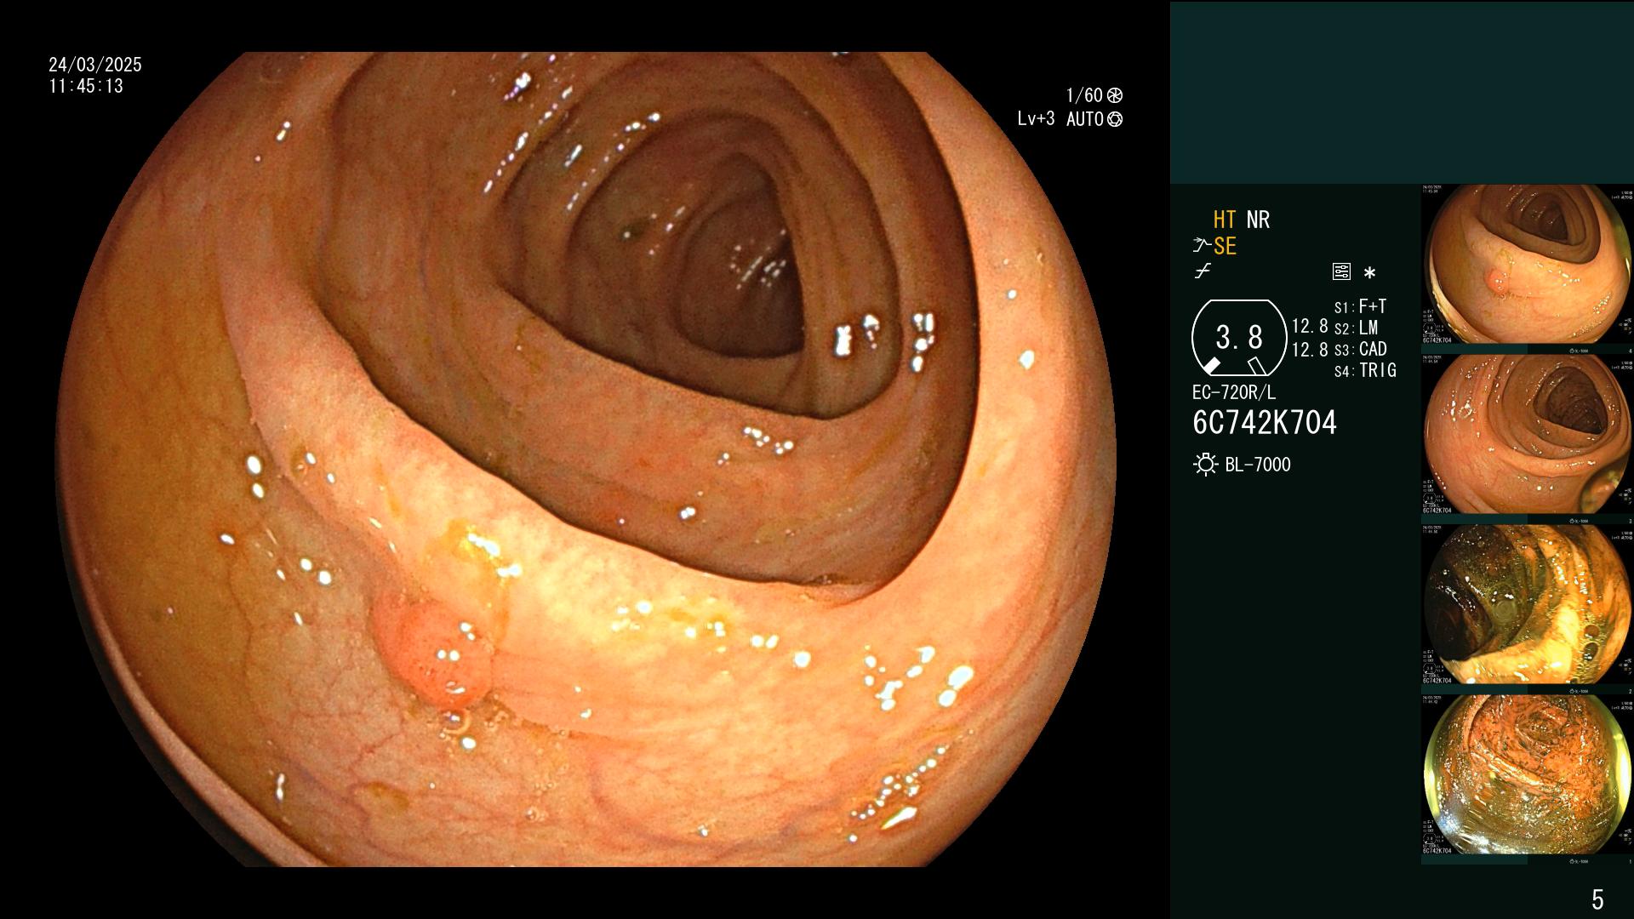Select the S4: TRIG switch assignment
The width and height of the screenshot is (1634, 919).
pos(1365,370)
